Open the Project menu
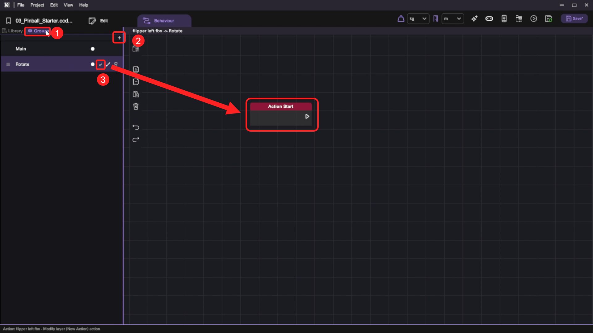 click(x=37, y=5)
